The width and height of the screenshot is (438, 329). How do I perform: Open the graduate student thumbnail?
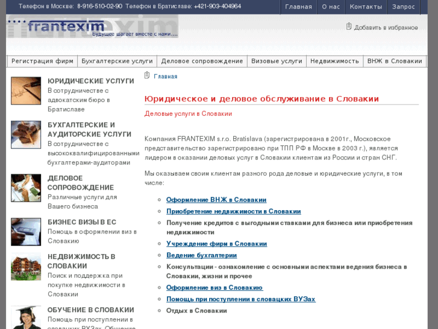click(x=26, y=318)
